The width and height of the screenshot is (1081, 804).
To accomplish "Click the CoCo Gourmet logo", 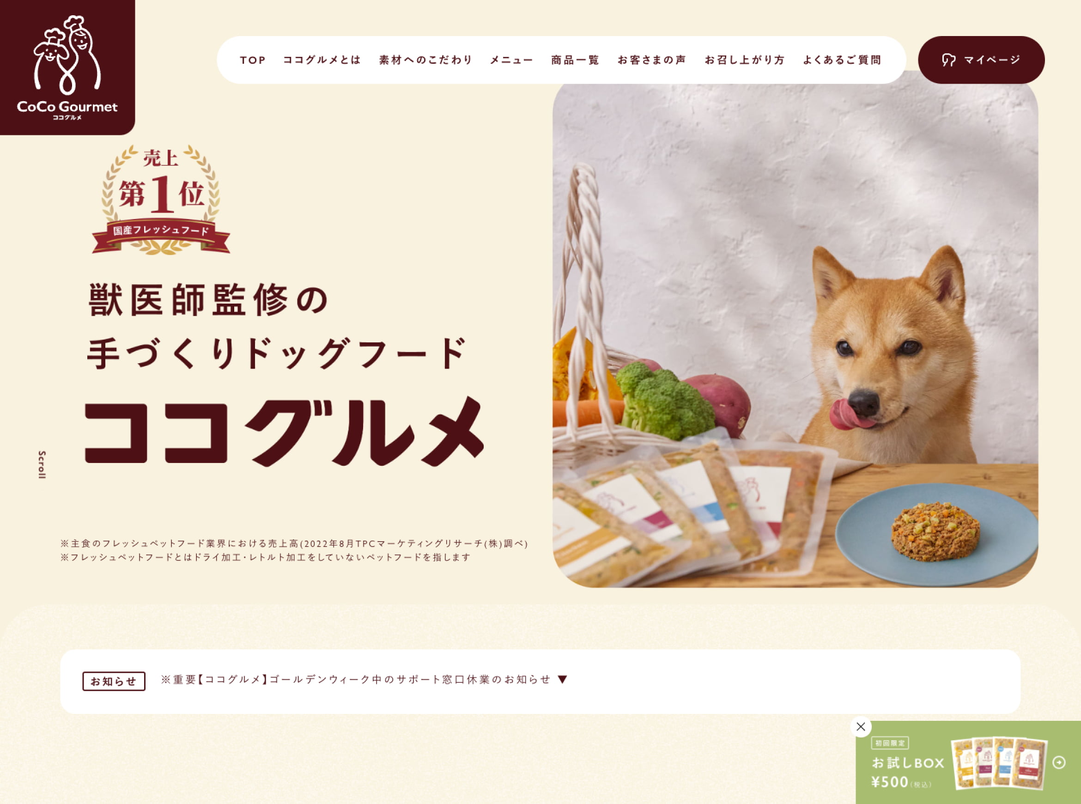I will click(x=67, y=67).
